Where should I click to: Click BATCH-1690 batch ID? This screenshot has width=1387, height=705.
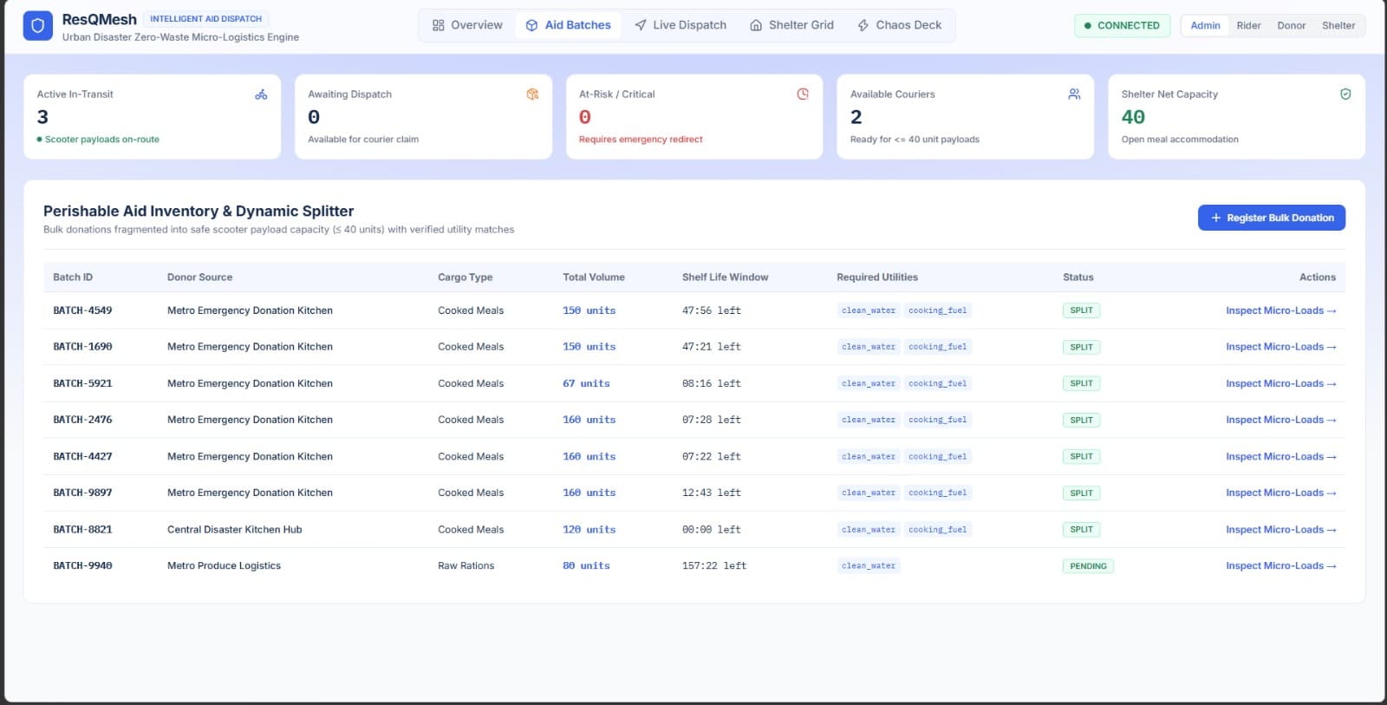(82, 347)
